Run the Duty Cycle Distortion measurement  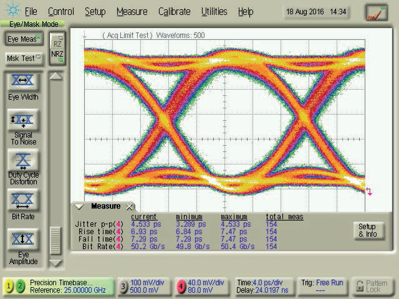pos(23,161)
